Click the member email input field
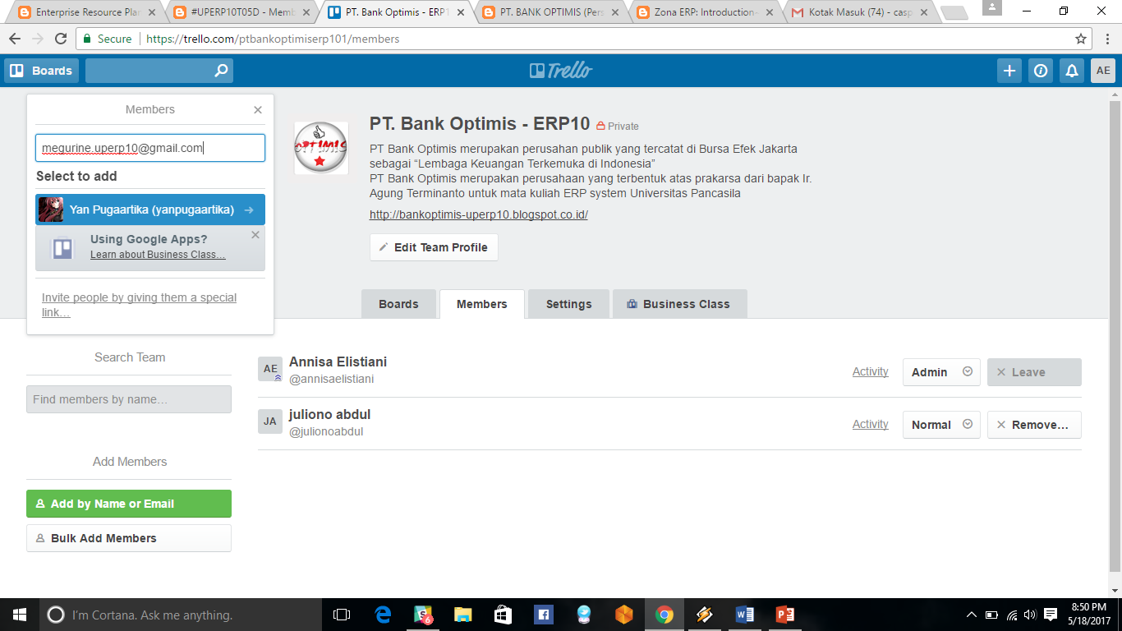 tap(150, 148)
